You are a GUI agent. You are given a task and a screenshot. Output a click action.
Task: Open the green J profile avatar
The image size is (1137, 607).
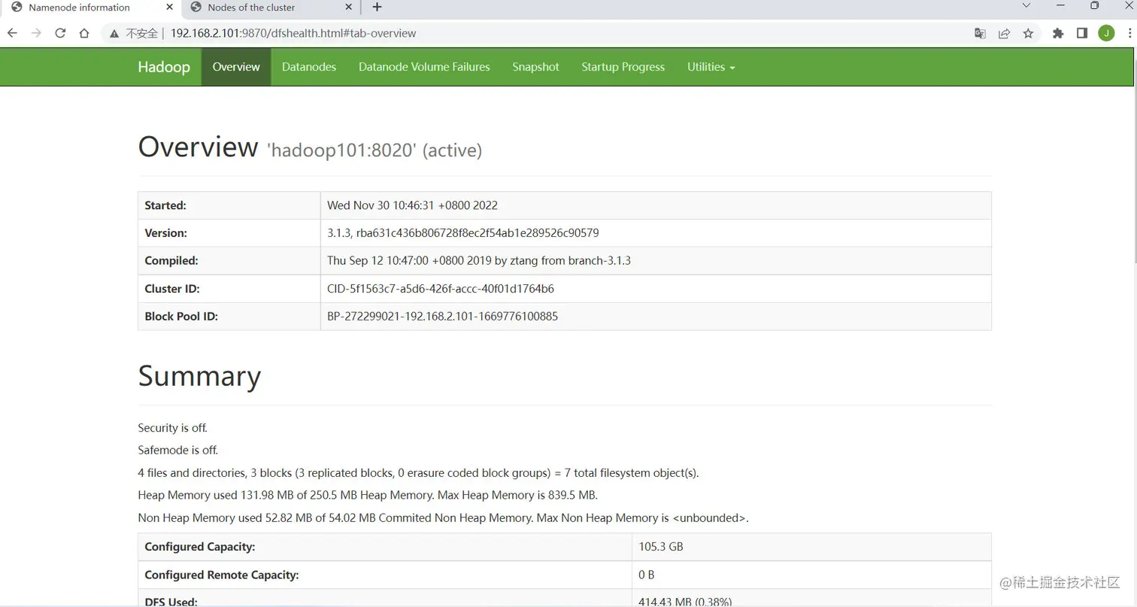click(x=1106, y=33)
